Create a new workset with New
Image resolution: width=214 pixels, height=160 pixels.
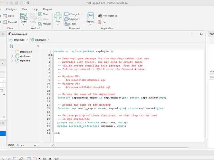(x=43, y=14)
